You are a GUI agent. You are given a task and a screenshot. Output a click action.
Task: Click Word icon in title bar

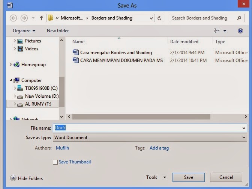click(x=10, y=5)
